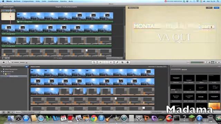Viewport: 221px width, 124px height.
Task: Click the undo arrow toolbar button
Action: coord(94,62)
